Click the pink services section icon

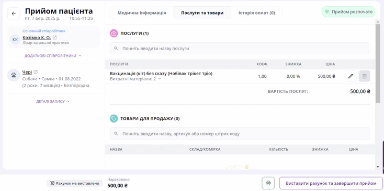pyautogui.click(x=114, y=33)
